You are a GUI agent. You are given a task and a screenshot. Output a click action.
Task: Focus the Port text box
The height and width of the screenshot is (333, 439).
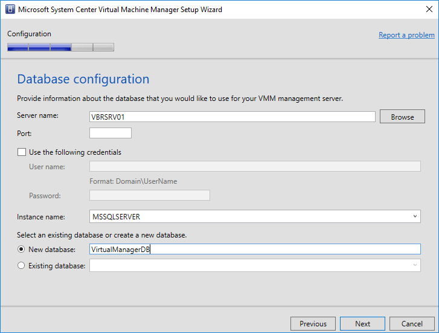tap(110, 133)
